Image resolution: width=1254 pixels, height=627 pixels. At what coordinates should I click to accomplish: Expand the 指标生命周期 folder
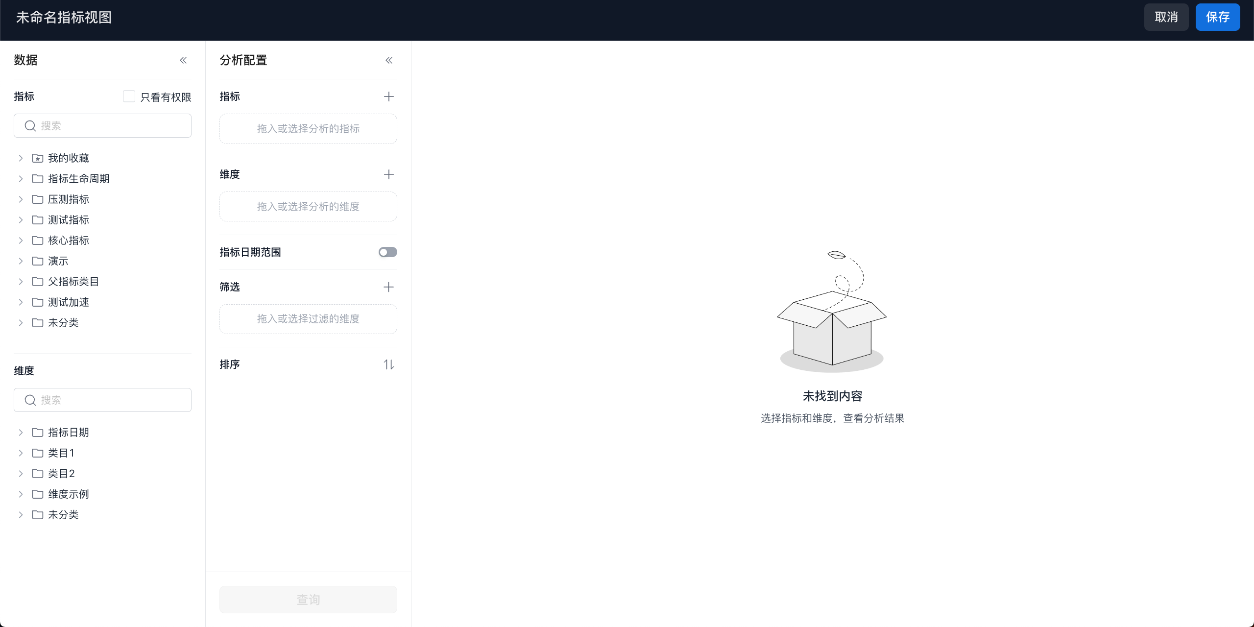pos(21,179)
